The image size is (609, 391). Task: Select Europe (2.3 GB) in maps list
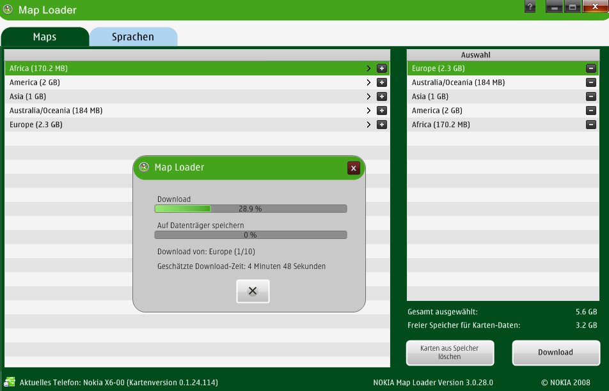tap(197, 125)
